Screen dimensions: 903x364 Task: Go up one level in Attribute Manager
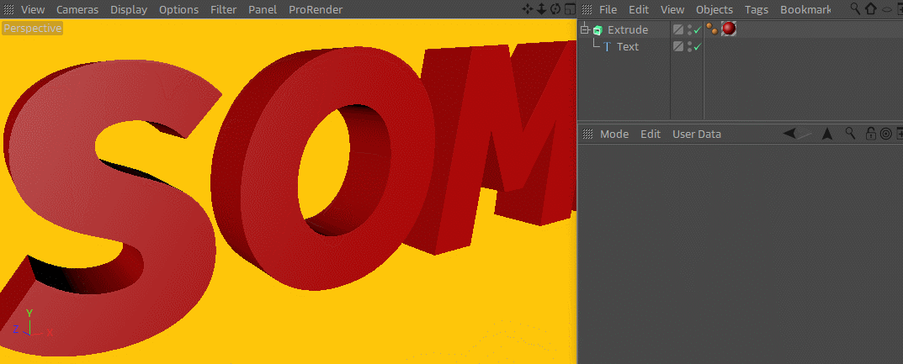click(827, 134)
